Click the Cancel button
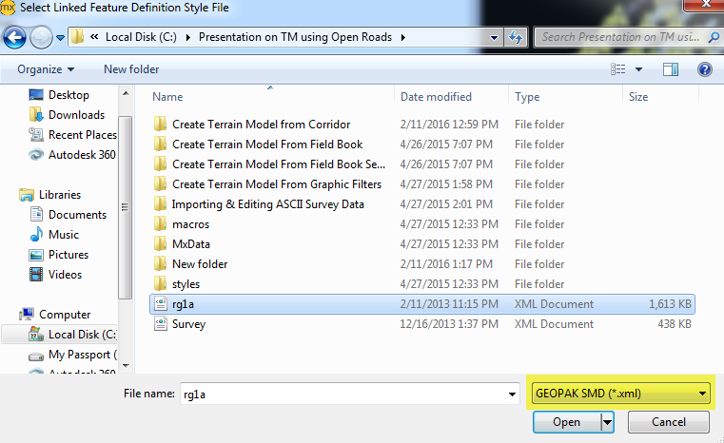 pos(668,422)
